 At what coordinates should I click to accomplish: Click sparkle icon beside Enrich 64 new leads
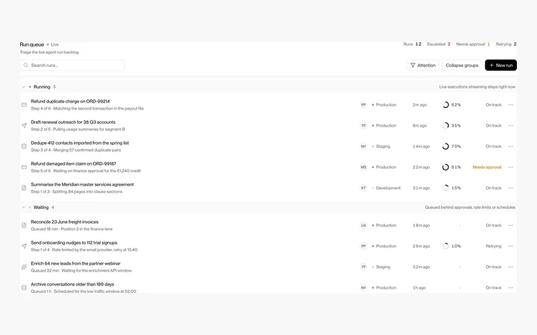click(x=24, y=267)
